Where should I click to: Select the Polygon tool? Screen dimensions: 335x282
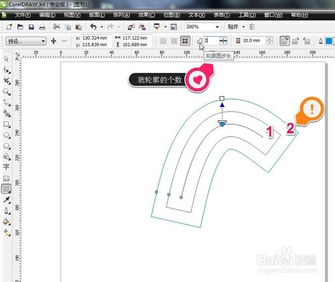[7, 146]
